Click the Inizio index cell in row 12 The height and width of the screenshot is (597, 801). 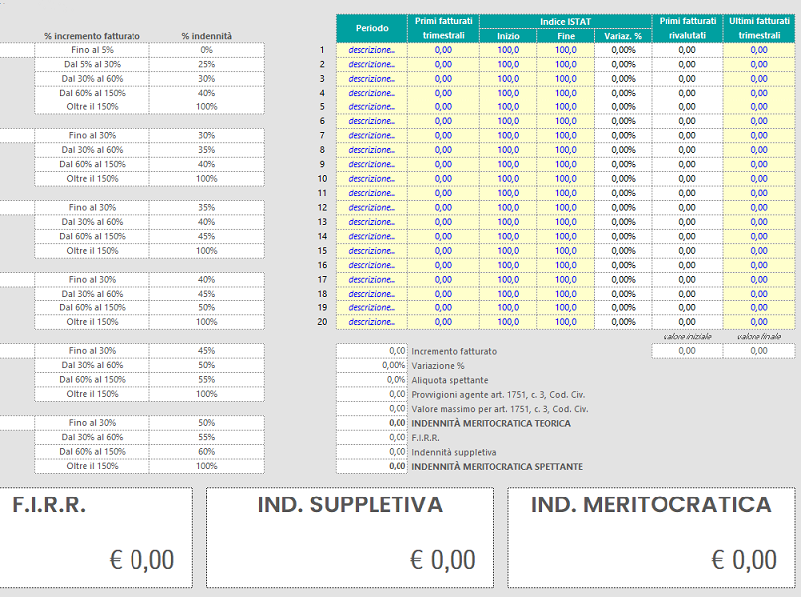pyautogui.click(x=508, y=207)
